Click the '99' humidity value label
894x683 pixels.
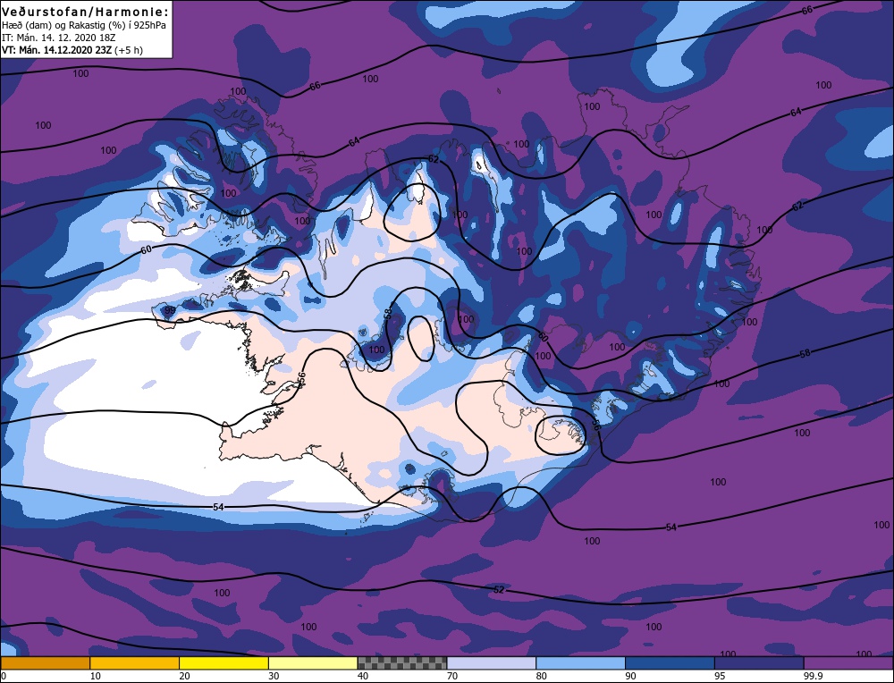[x=169, y=311]
